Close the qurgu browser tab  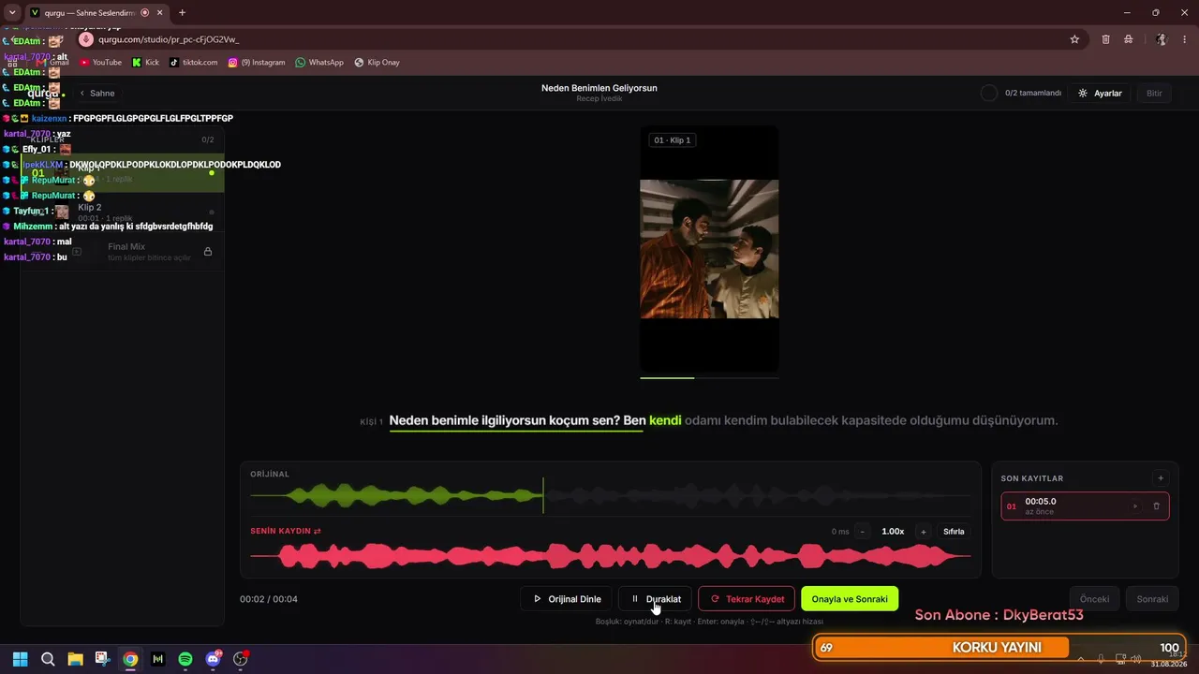(161, 13)
